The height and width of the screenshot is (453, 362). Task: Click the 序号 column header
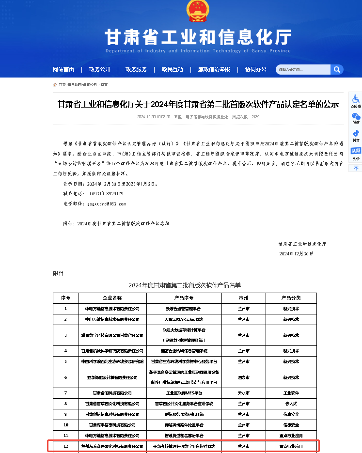pyautogui.click(x=65, y=298)
